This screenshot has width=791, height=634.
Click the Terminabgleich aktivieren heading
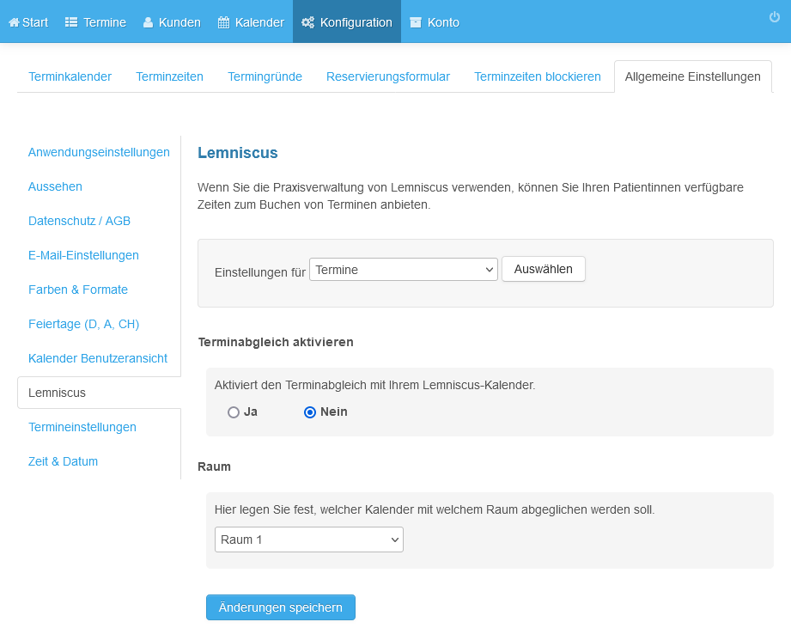(x=276, y=342)
